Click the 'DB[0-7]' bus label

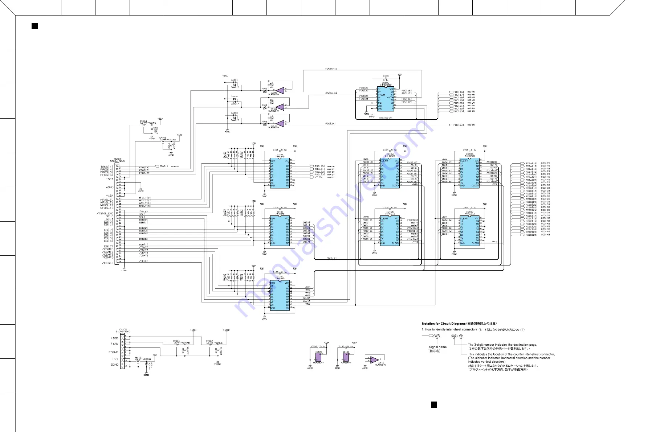point(331,258)
